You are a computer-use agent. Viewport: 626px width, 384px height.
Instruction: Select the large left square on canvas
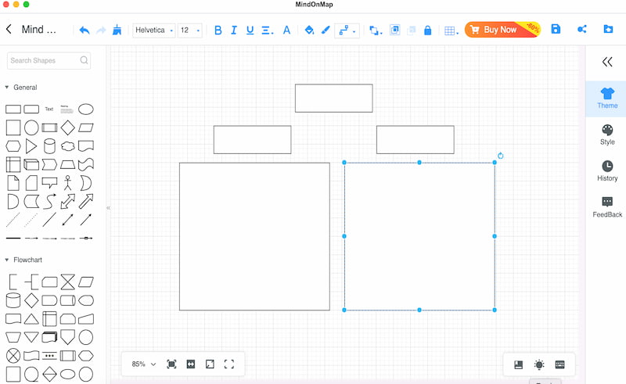(x=254, y=236)
